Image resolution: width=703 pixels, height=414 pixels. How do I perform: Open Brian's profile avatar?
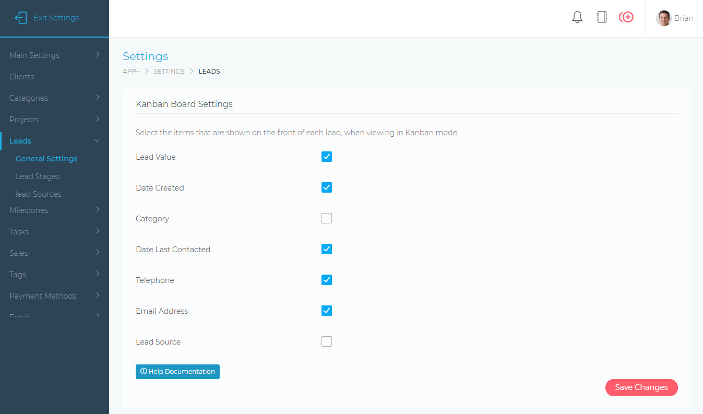pos(663,18)
